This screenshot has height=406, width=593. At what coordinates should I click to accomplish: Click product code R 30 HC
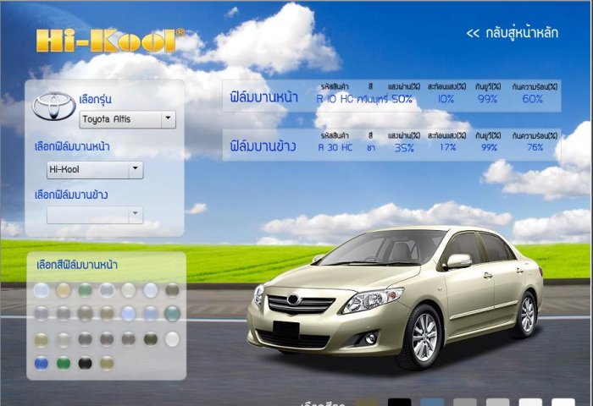[335, 147]
